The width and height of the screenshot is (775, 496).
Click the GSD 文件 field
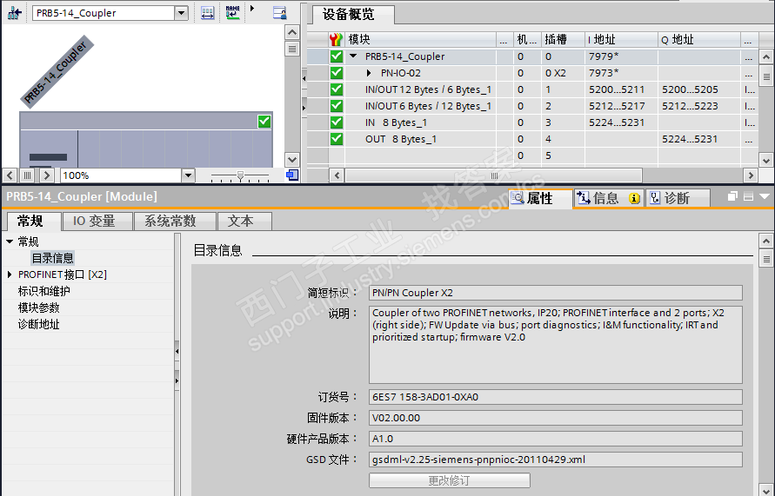(556, 460)
